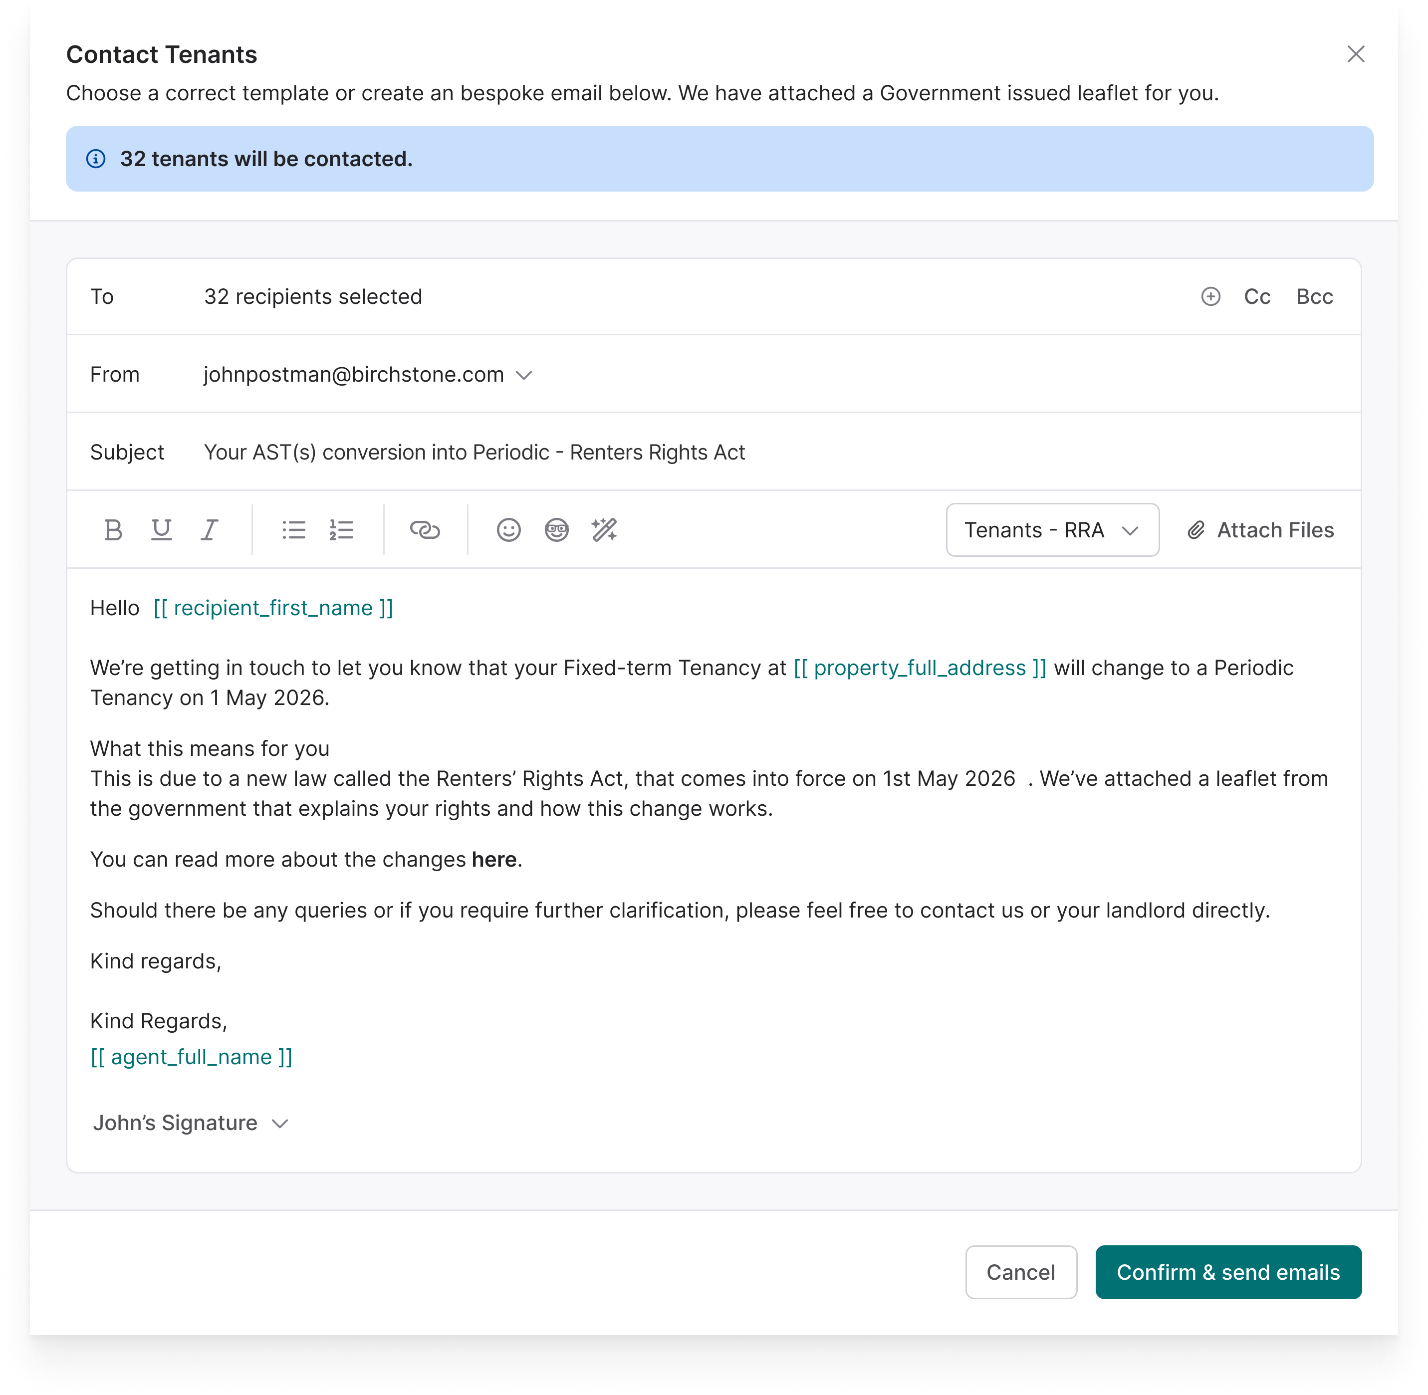Screen dimensions: 1428x1395
Task: Toggle underline text formatting
Action: (x=161, y=530)
